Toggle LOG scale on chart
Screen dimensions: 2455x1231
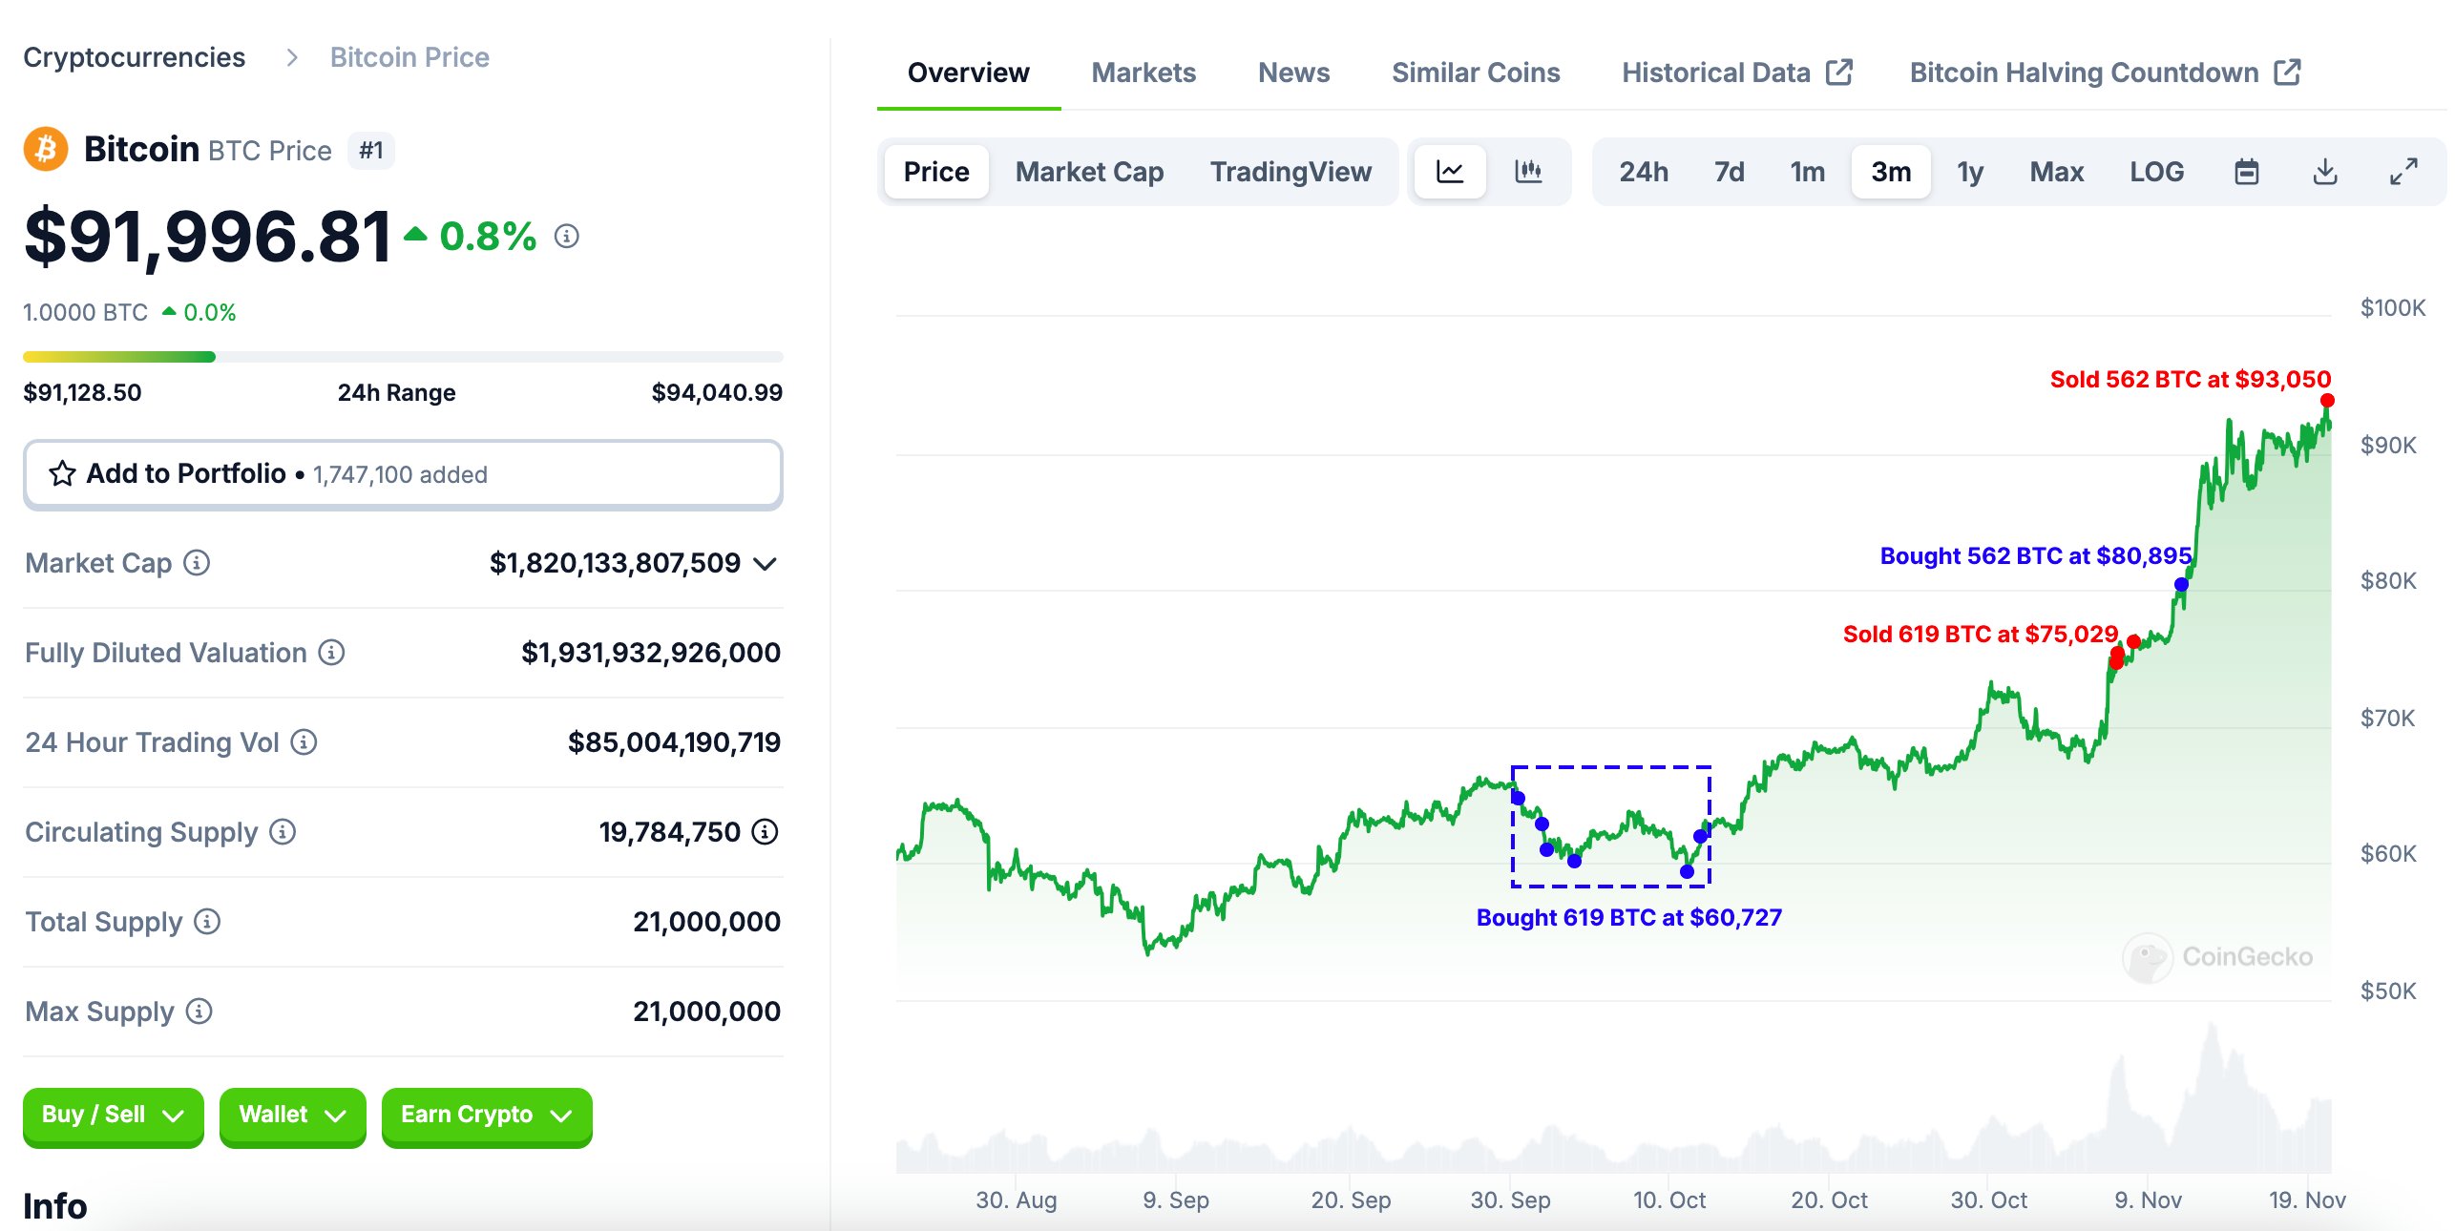point(2156,172)
